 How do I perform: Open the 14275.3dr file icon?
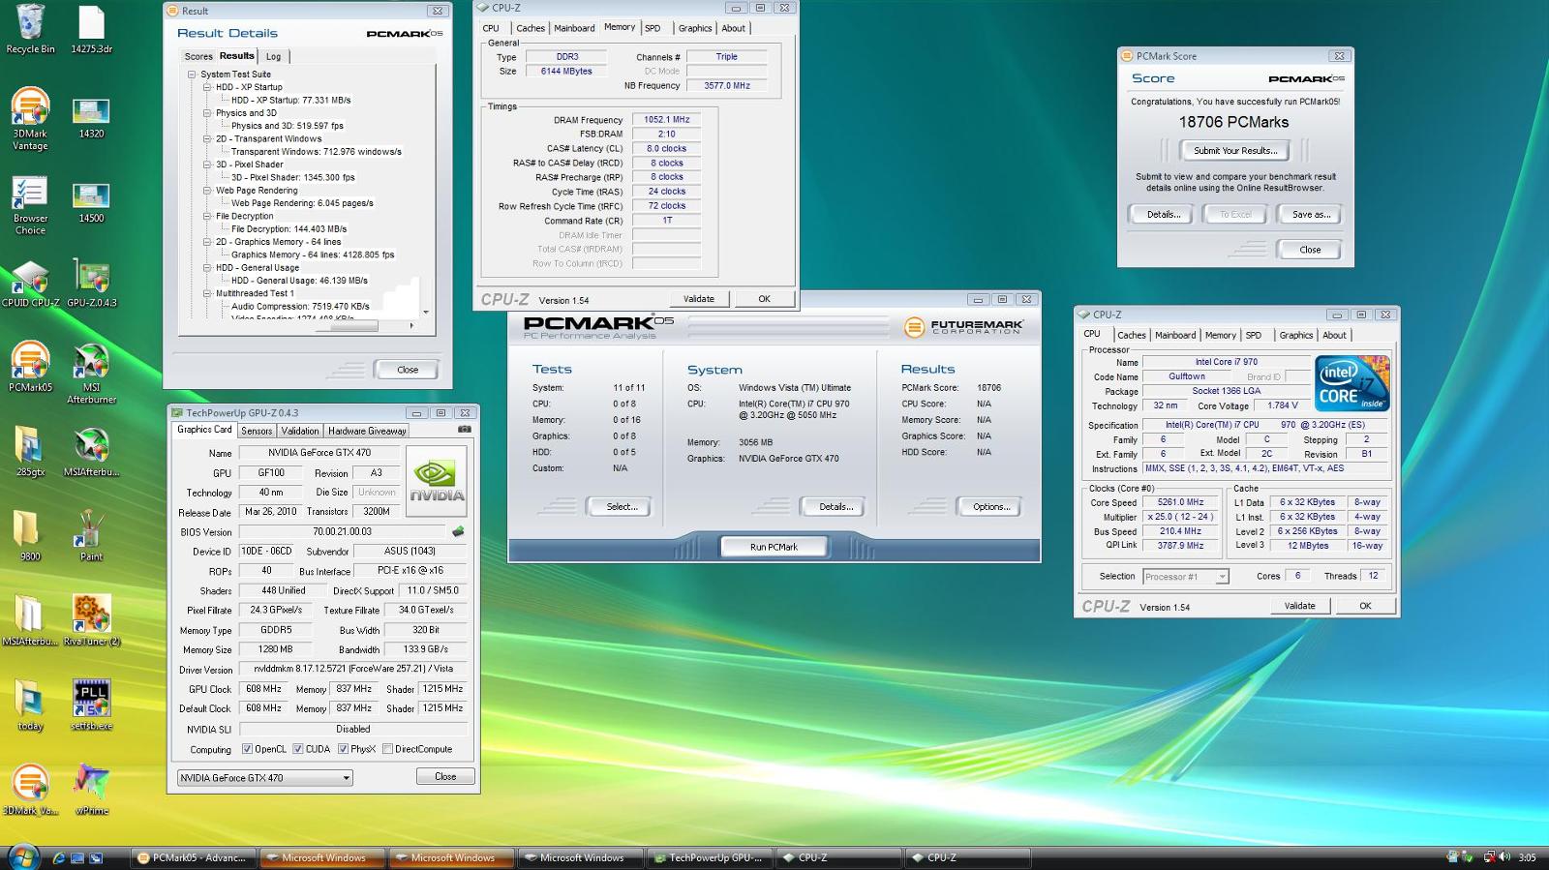(x=91, y=29)
